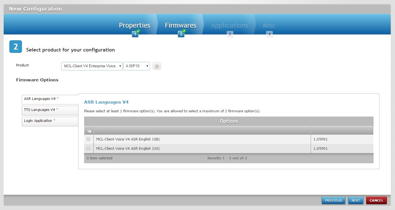The width and height of the screenshot is (395, 210).
Task: Click step 4 badge under Misc
Action: coord(269,34)
